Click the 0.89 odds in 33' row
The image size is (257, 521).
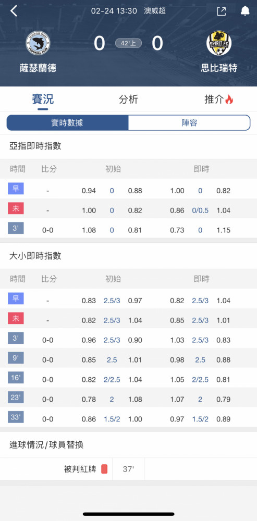click(x=224, y=419)
